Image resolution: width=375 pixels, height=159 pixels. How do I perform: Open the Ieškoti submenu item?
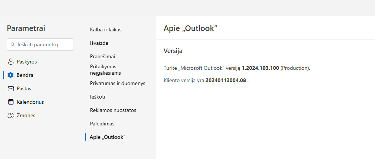pyautogui.click(x=97, y=97)
